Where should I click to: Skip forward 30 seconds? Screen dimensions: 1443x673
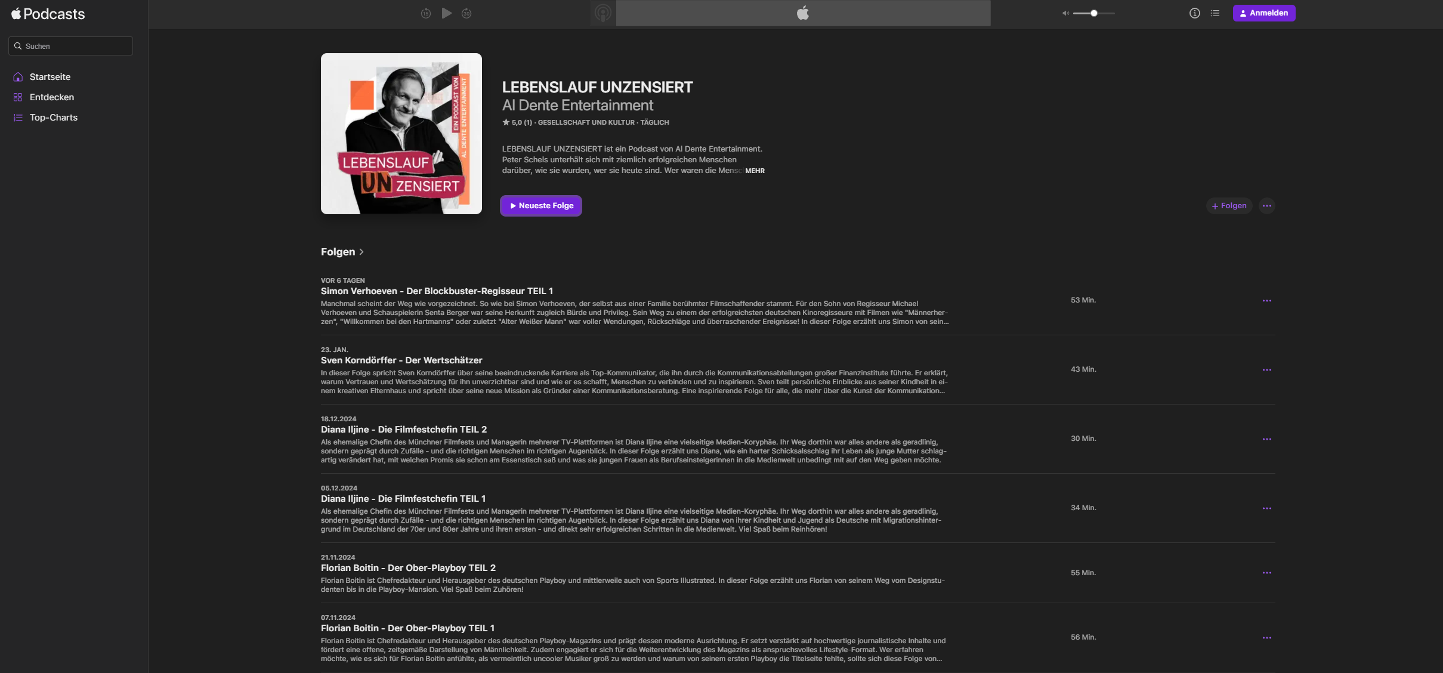(466, 13)
